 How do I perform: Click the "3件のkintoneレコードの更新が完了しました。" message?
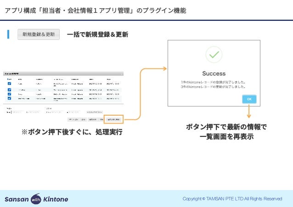click(x=213, y=87)
